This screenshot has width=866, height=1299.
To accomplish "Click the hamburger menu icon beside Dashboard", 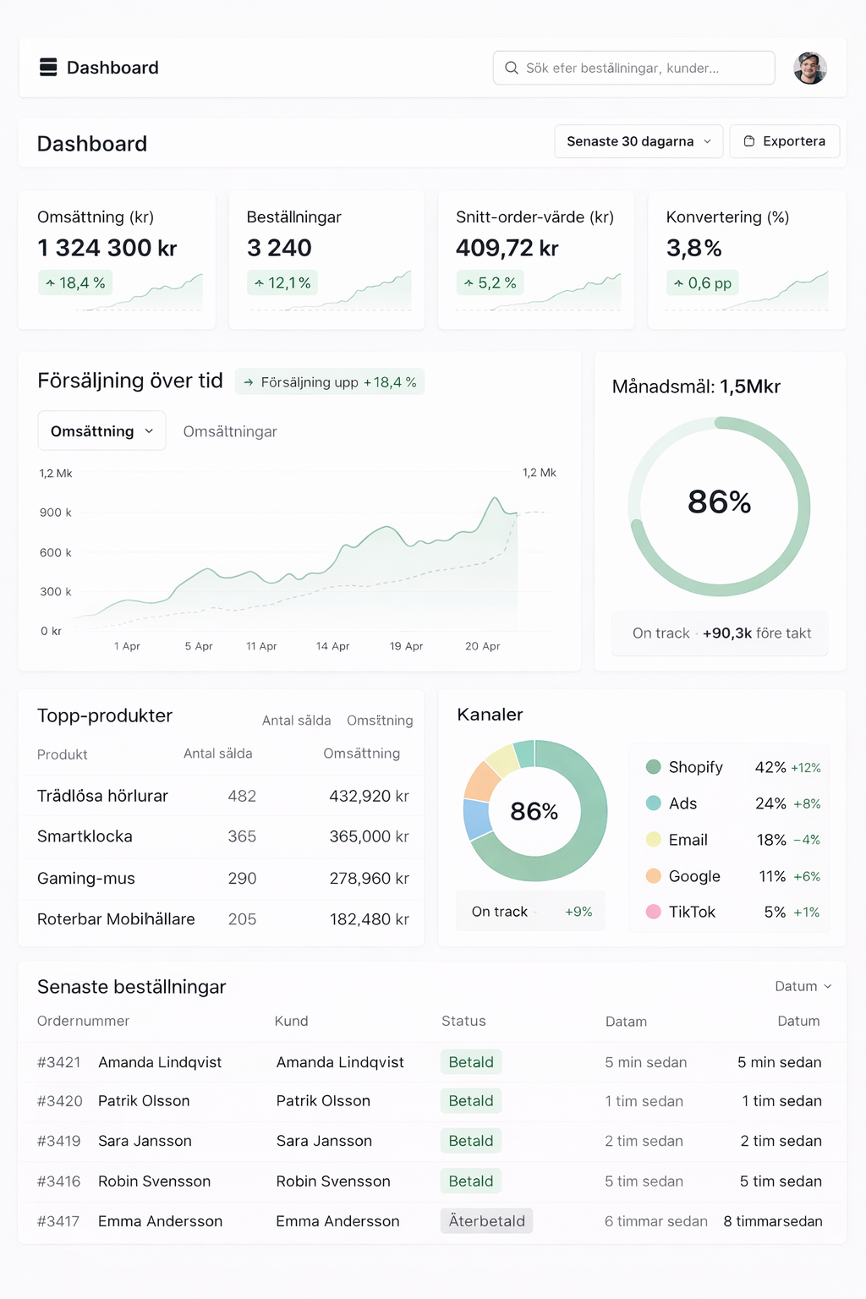I will [x=48, y=68].
